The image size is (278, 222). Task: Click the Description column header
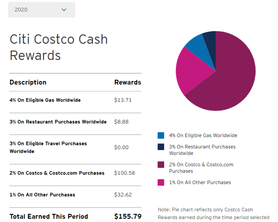pos(28,82)
